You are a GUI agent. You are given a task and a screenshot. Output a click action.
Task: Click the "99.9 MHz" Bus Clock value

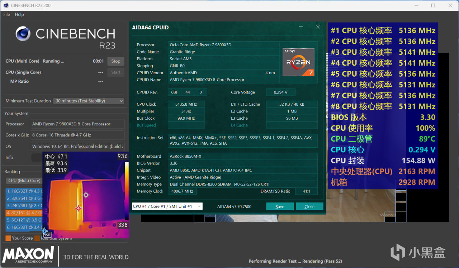click(186, 118)
